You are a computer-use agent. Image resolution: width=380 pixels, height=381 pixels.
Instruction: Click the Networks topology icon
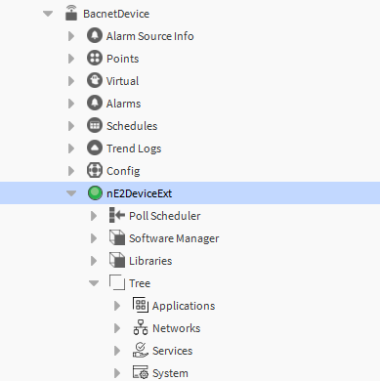pos(141,327)
